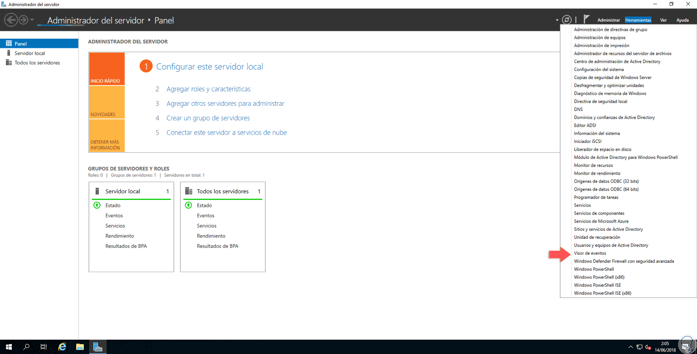Open Servicios in Todos los servidores tile
The image size is (697, 354).
pos(206,226)
